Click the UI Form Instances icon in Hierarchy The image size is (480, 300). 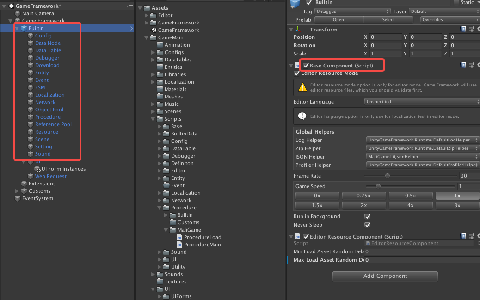(x=38, y=169)
